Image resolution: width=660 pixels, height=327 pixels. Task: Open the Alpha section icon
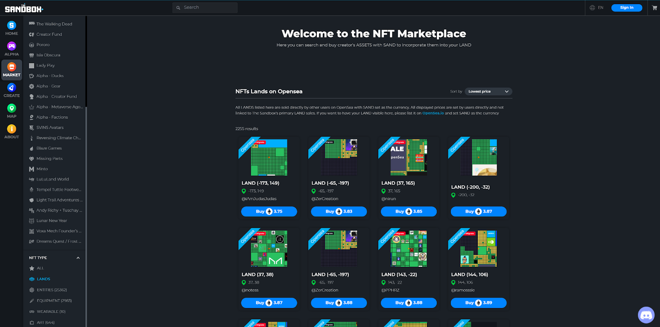click(12, 46)
